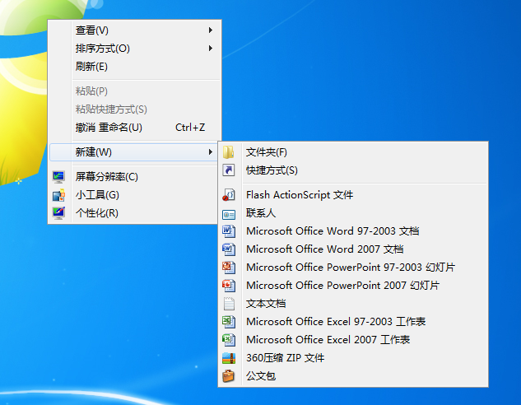Click the gadgets icon beside 小工具(G)
The height and width of the screenshot is (405, 521).
pyautogui.click(x=58, y=195)
